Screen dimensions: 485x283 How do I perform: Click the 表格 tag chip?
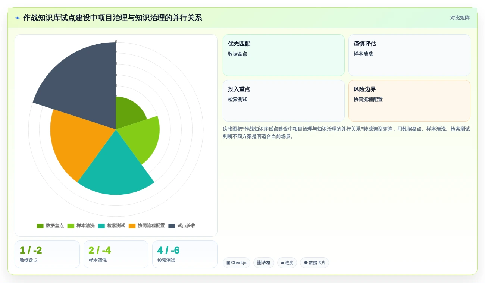tap(264, 263)
